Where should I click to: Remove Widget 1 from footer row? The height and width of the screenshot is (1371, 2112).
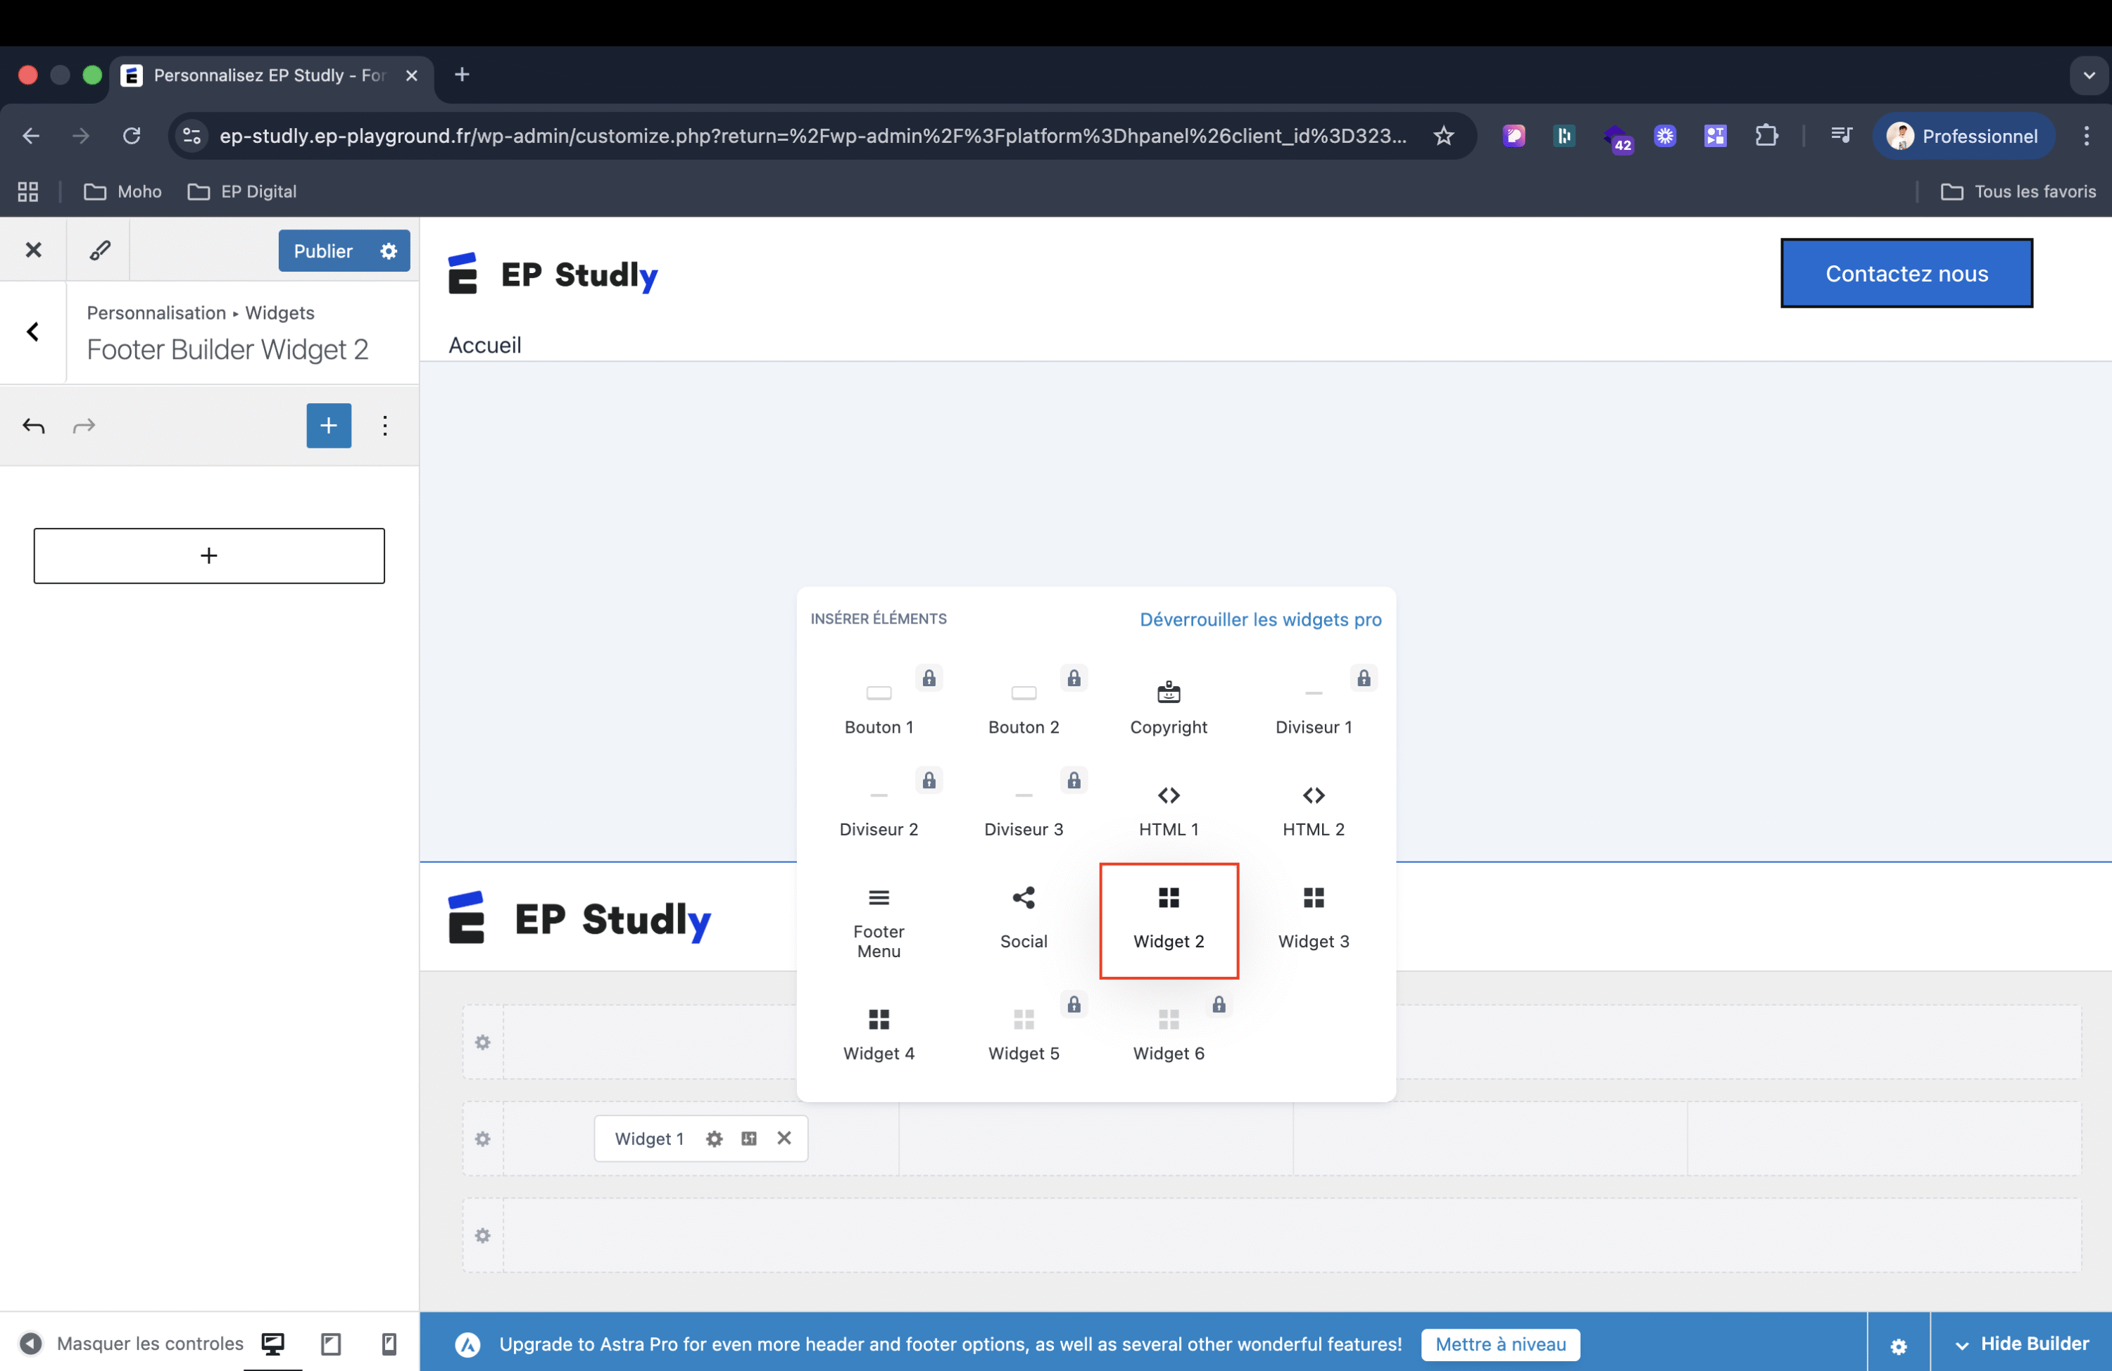784,1137
